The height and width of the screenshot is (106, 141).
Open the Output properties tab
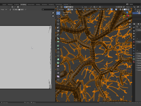(x=134, y=34)
